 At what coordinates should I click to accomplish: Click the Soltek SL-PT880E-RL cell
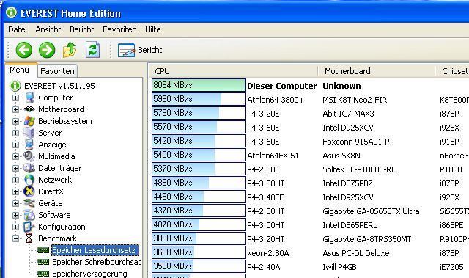point(358,169)
